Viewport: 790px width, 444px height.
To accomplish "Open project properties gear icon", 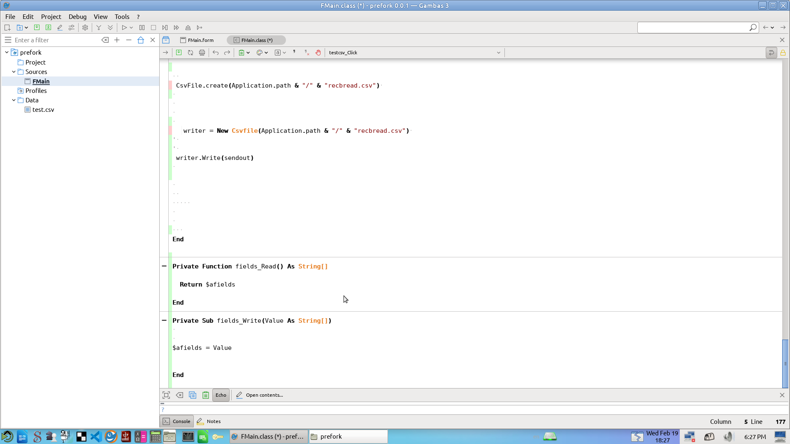I will [85, 28].
